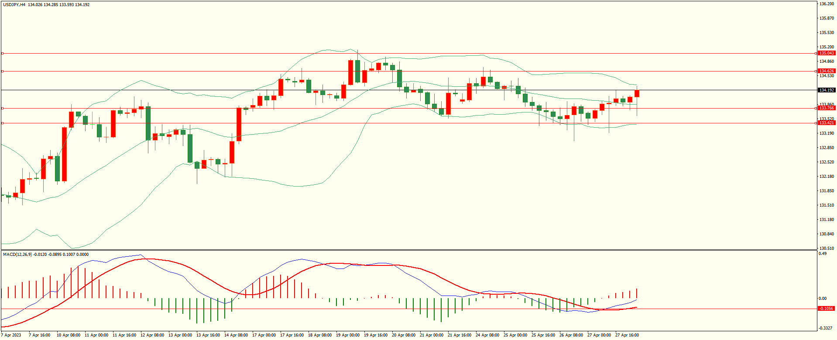The height and width of the screenshot is (340, 837).
Task: Click the 11 Apr 16:00 time label
Action: click(124, 335)
